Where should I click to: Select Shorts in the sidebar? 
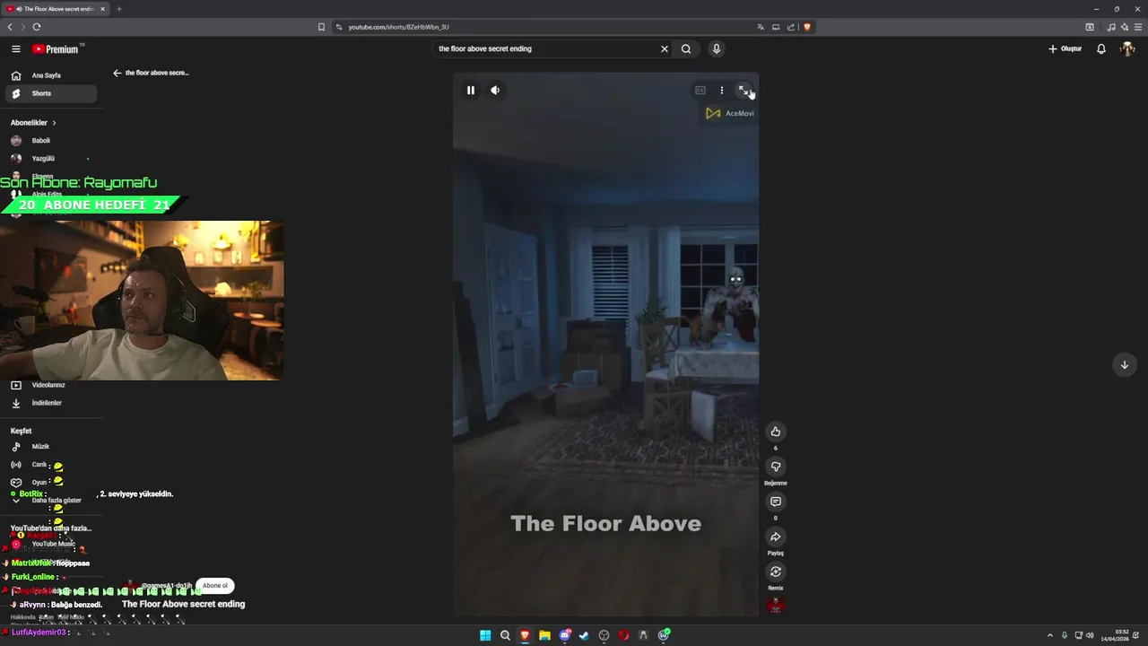pyautogui.click(x=51, y=93)
